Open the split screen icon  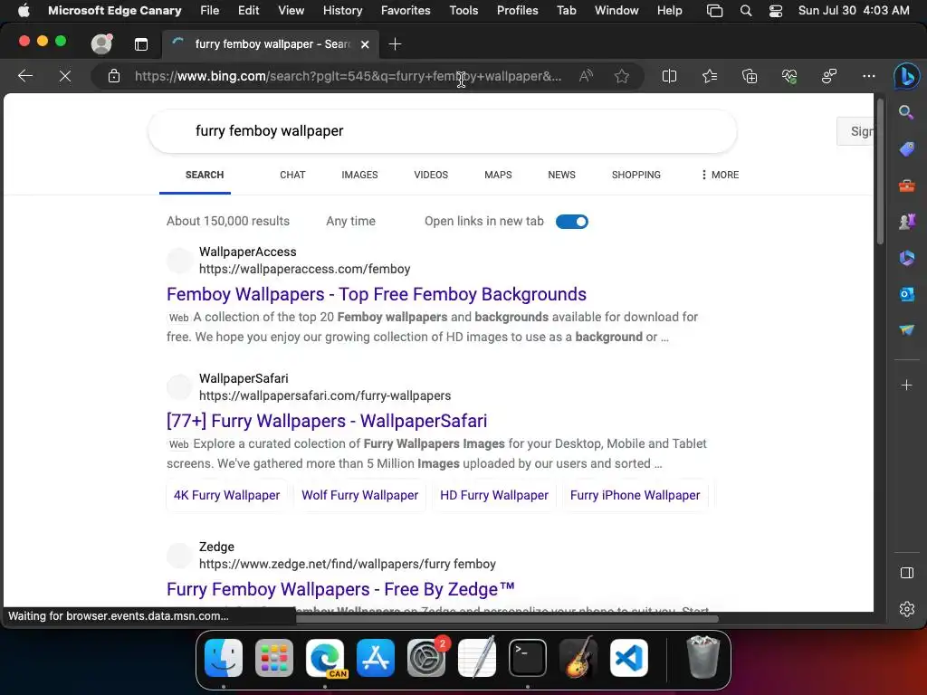669,76
